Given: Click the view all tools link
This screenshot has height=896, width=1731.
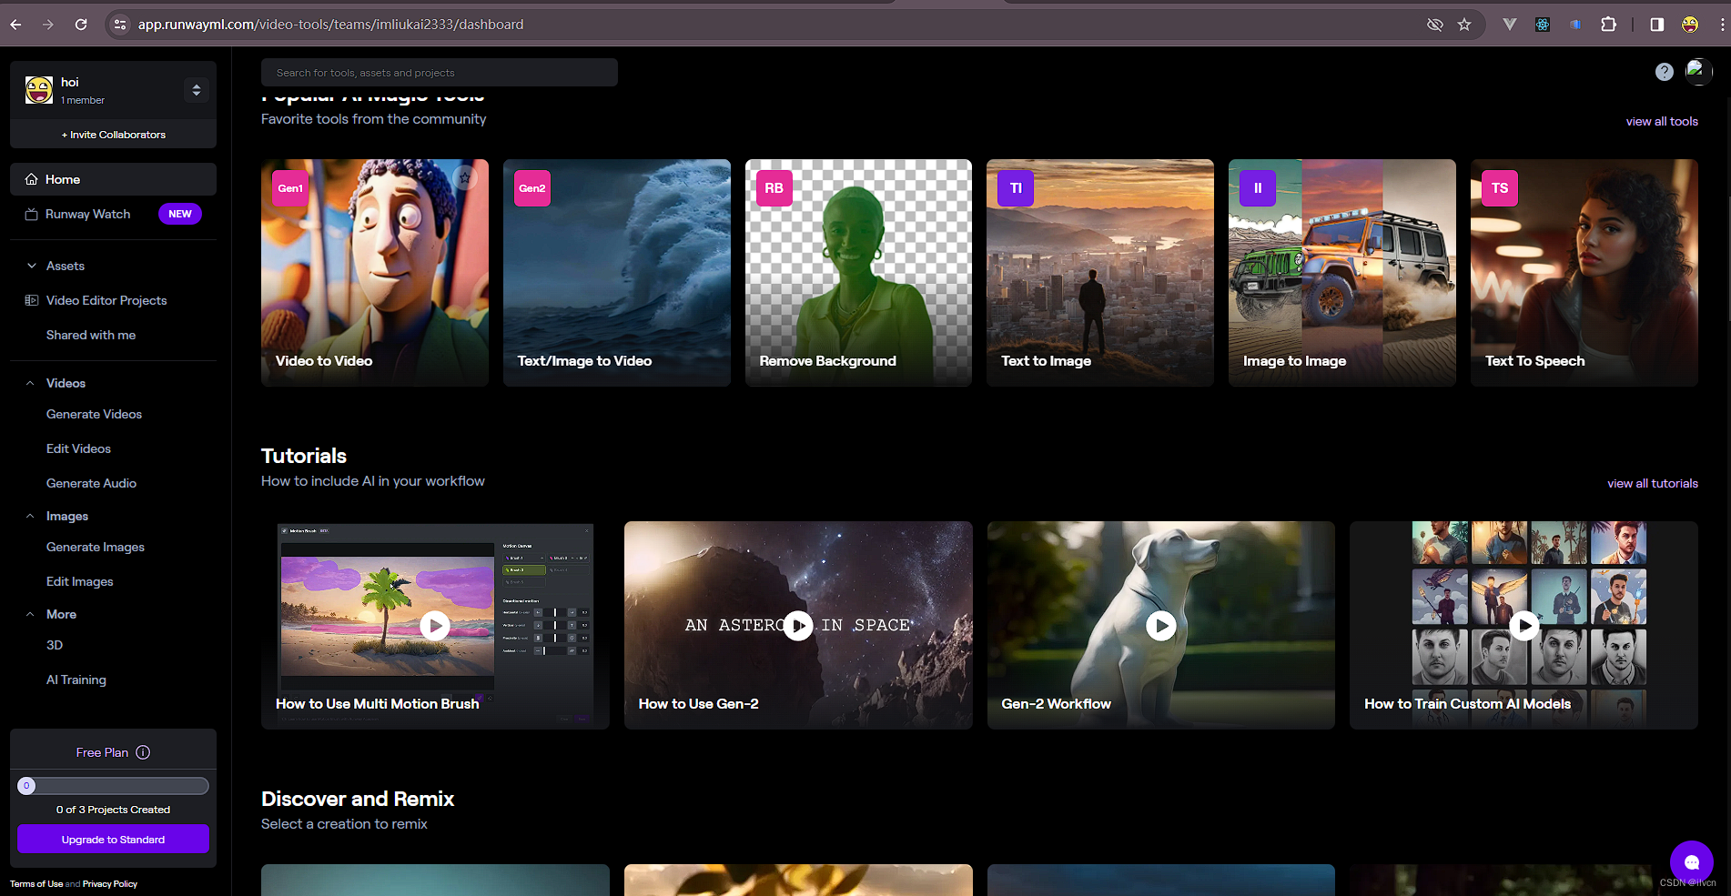Looking at the screenshot, I should [x=1662, y=121].
